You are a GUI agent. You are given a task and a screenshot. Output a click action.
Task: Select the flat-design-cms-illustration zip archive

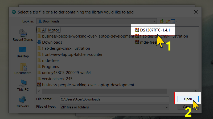(x=161, y=36)
